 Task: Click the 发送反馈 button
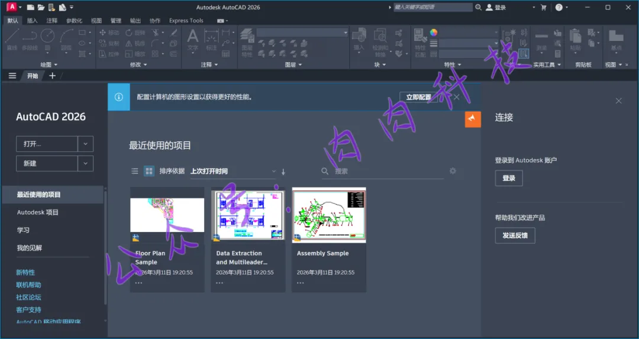click(515, 235)
